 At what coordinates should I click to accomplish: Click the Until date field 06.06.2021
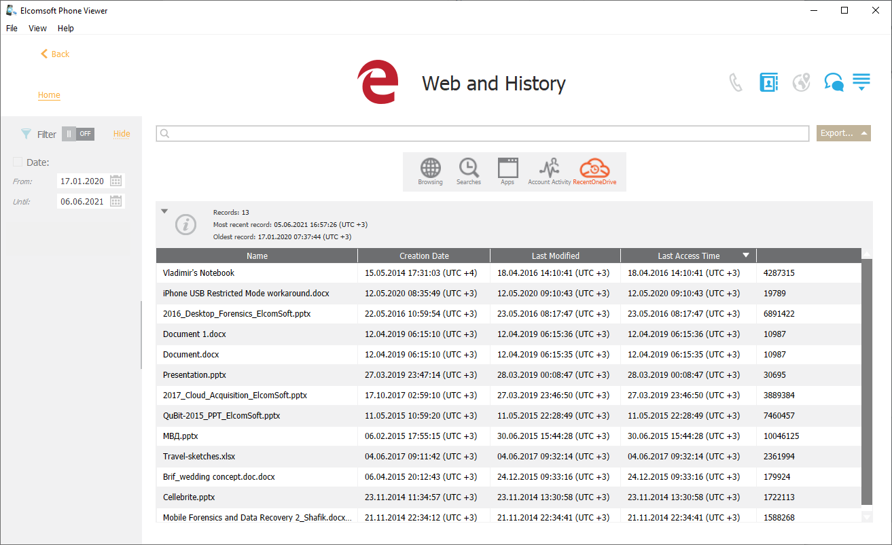(82, 202)
